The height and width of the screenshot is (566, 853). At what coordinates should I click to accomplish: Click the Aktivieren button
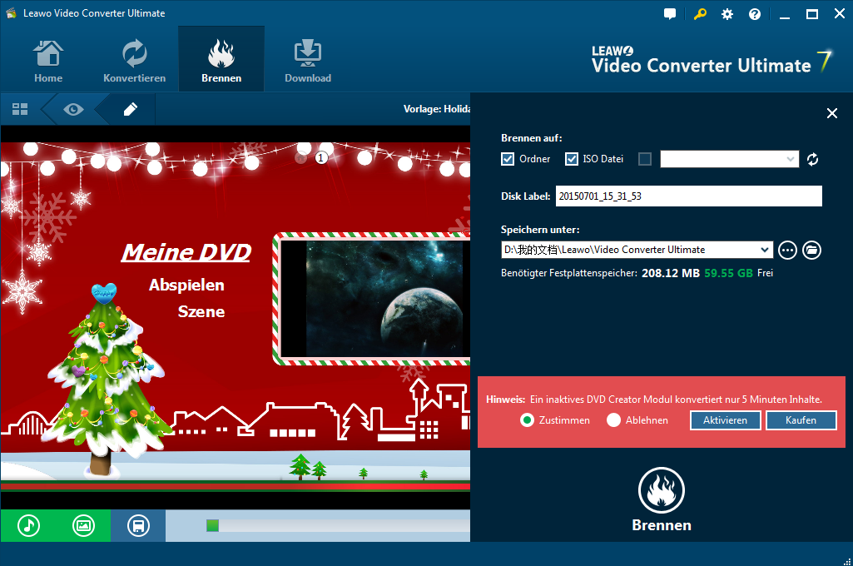(725, 420)
